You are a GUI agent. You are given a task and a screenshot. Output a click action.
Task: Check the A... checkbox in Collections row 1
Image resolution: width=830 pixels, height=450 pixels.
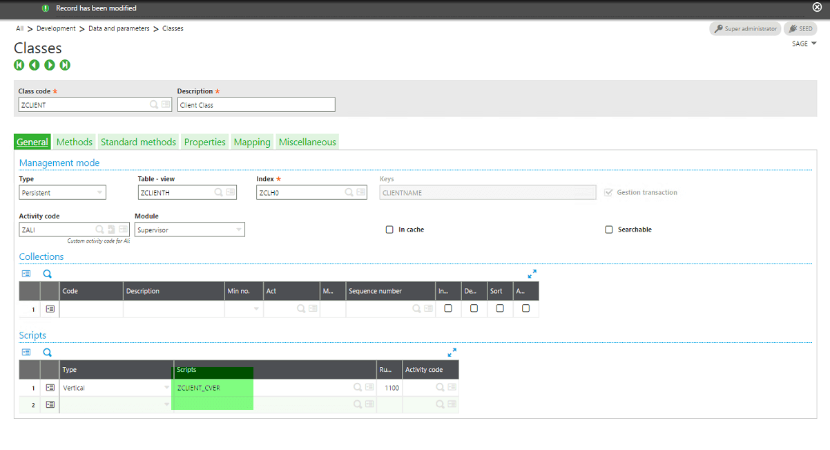point(525,308)
